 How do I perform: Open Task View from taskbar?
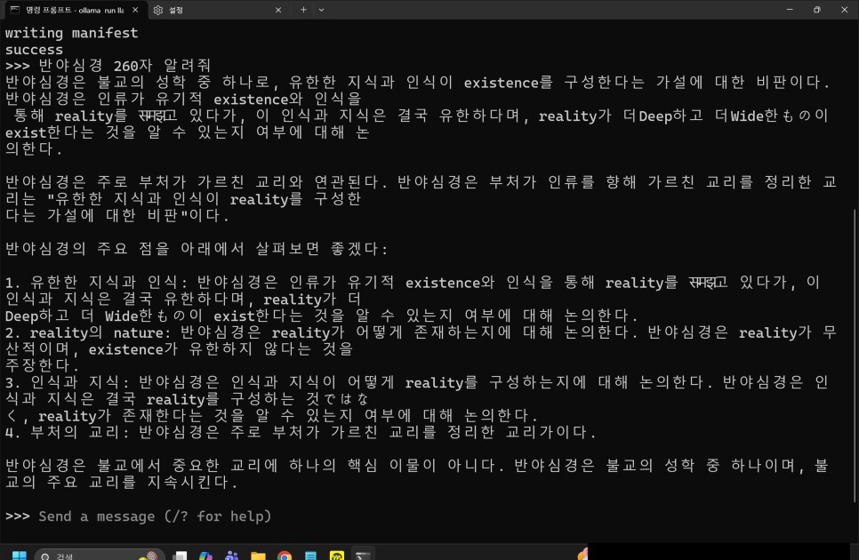(180, 556)
